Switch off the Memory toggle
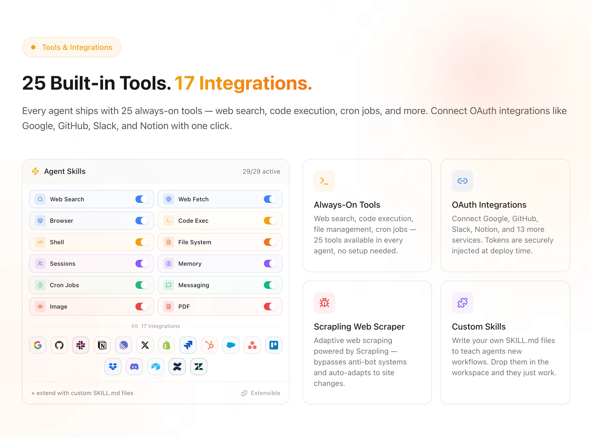Viewport: 591px width, 438px height. click(270, 264)
